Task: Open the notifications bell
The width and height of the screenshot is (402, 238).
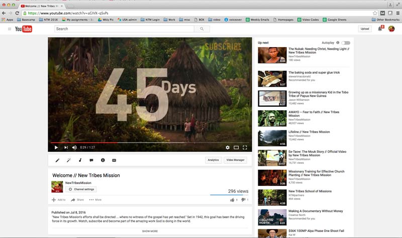Action: [x=380, y=29]
